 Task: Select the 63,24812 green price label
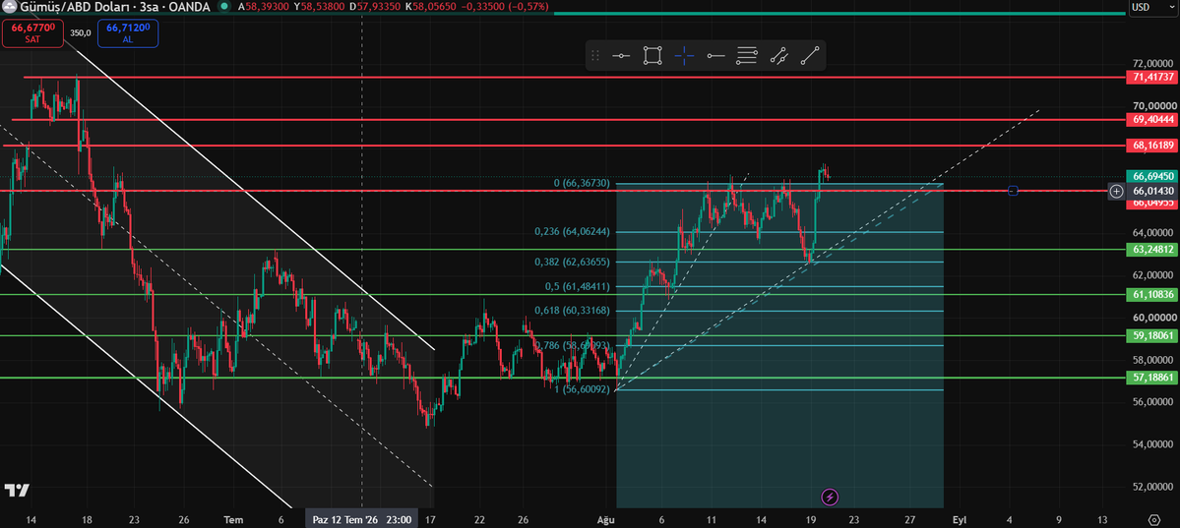(1152, 249)
